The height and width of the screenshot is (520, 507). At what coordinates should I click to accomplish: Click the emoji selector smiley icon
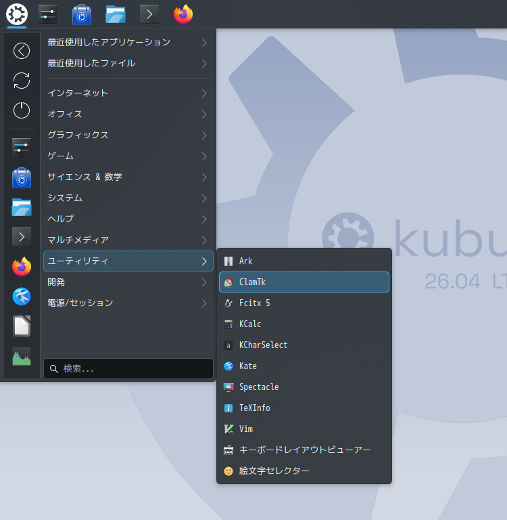click(x=228, y=471)
